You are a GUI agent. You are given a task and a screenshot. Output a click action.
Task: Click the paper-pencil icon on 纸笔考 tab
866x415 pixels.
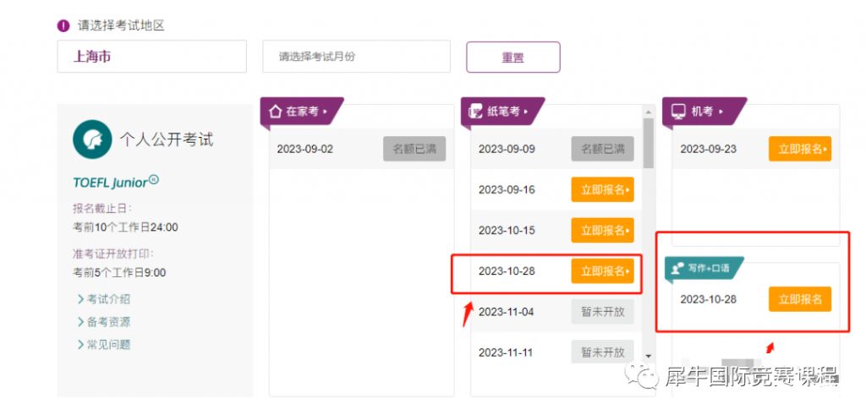(x=475, y=112)
